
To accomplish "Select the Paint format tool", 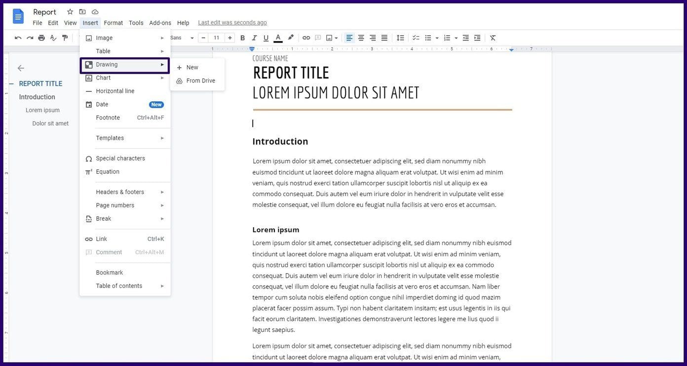I will click(x=65, y=38).
